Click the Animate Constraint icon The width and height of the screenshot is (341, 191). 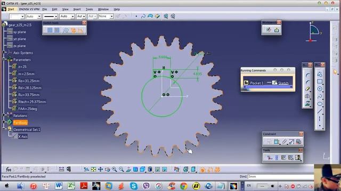pos(291,142)
